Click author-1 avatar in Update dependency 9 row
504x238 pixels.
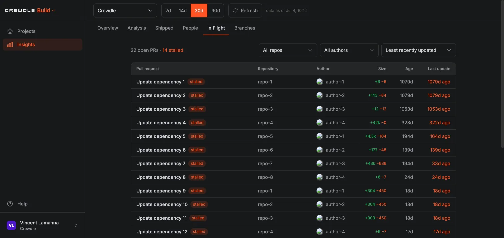point(320,191)
